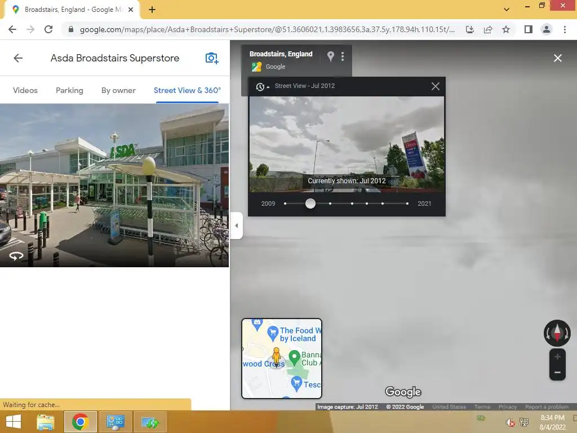Click the Google logo on Street View

[x=403, y=392]
